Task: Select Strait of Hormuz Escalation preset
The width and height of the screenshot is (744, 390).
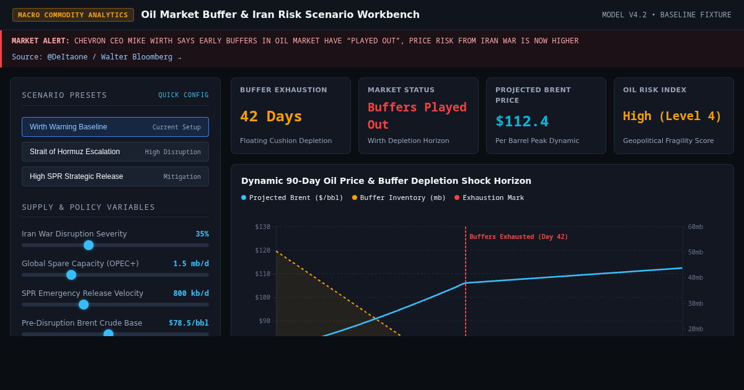Action: 115,152
